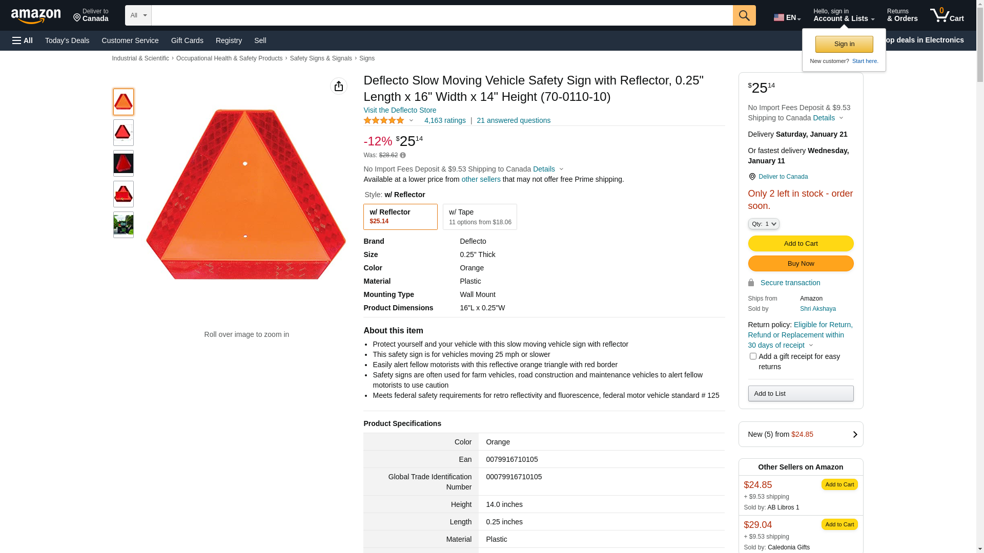The image size is (984, 553).
Task: Select the w/ Reflector style option
Action: (400, 217)
